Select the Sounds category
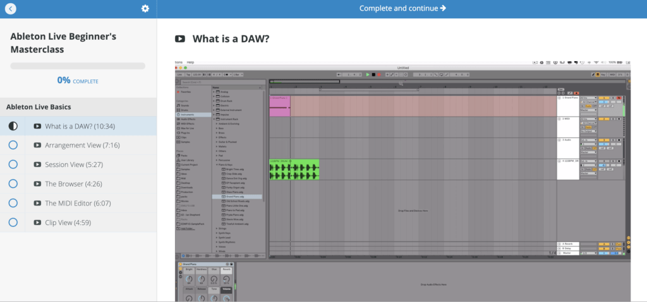 point(184,105)
